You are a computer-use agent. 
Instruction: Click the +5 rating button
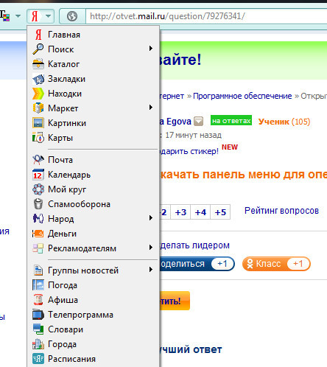[x=220, y=212]
